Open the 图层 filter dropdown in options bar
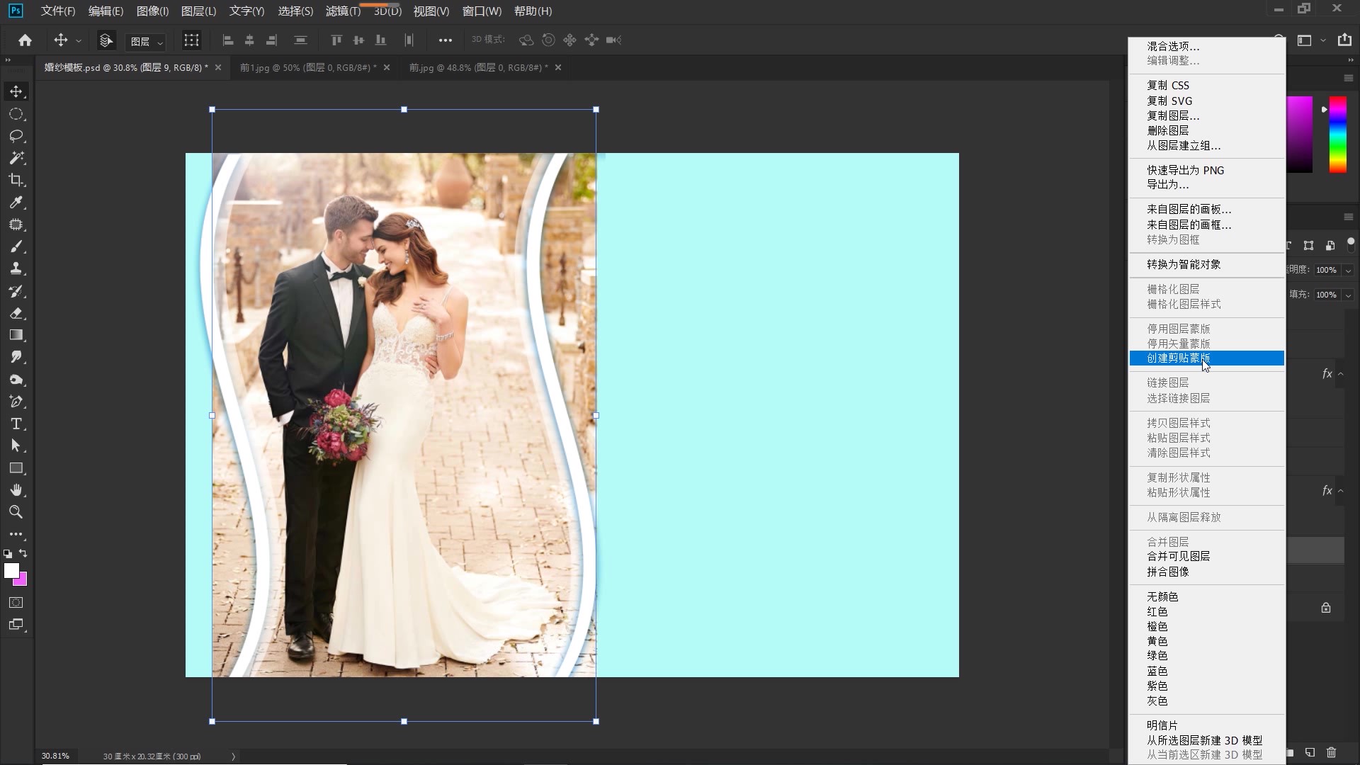The image size is (1360, 765). click(x=145, y=41)
